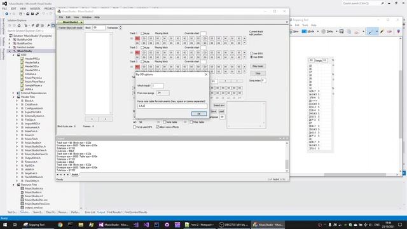Click the Delay clock button
407x229 pixels.
tap(328, 31)
